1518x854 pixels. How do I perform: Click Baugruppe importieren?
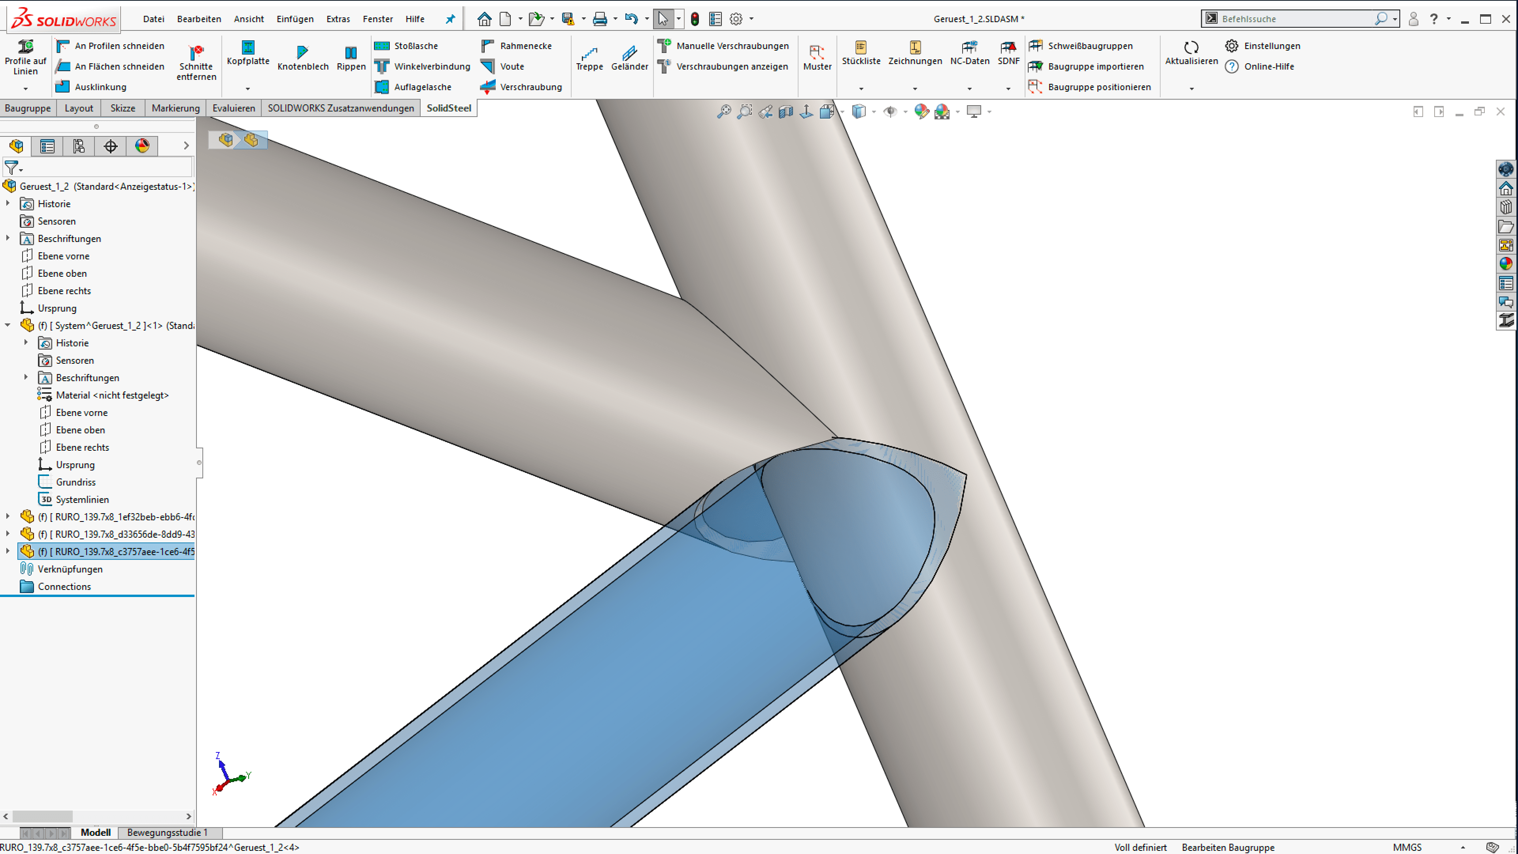click(x=1086, y=66)
